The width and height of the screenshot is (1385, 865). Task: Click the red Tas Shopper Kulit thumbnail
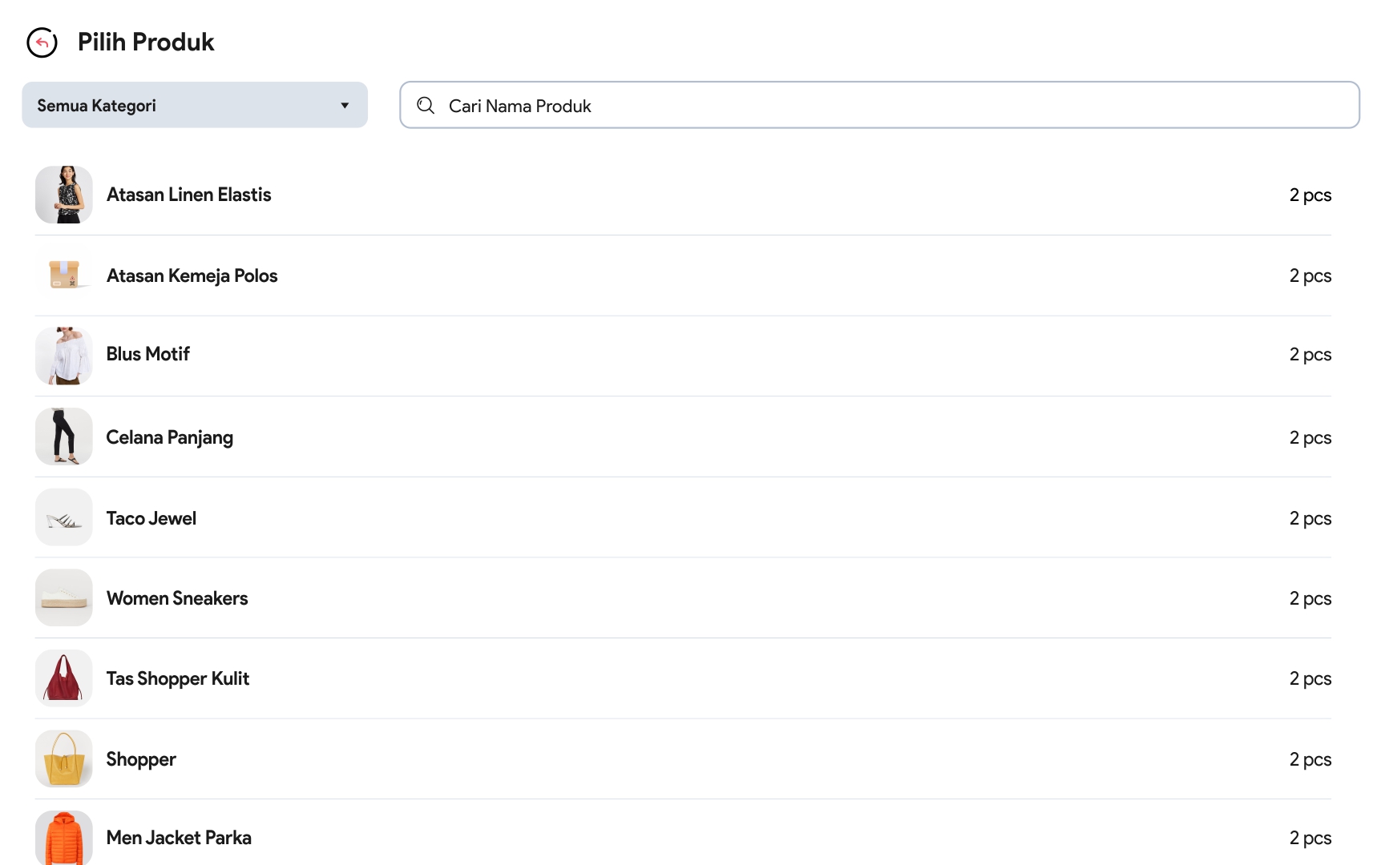click(64, 678)
